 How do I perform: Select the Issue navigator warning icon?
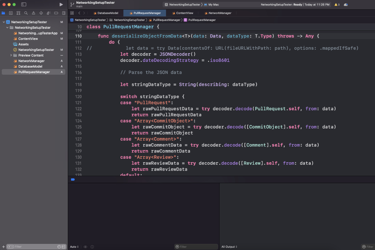click(x=33, y=13)
